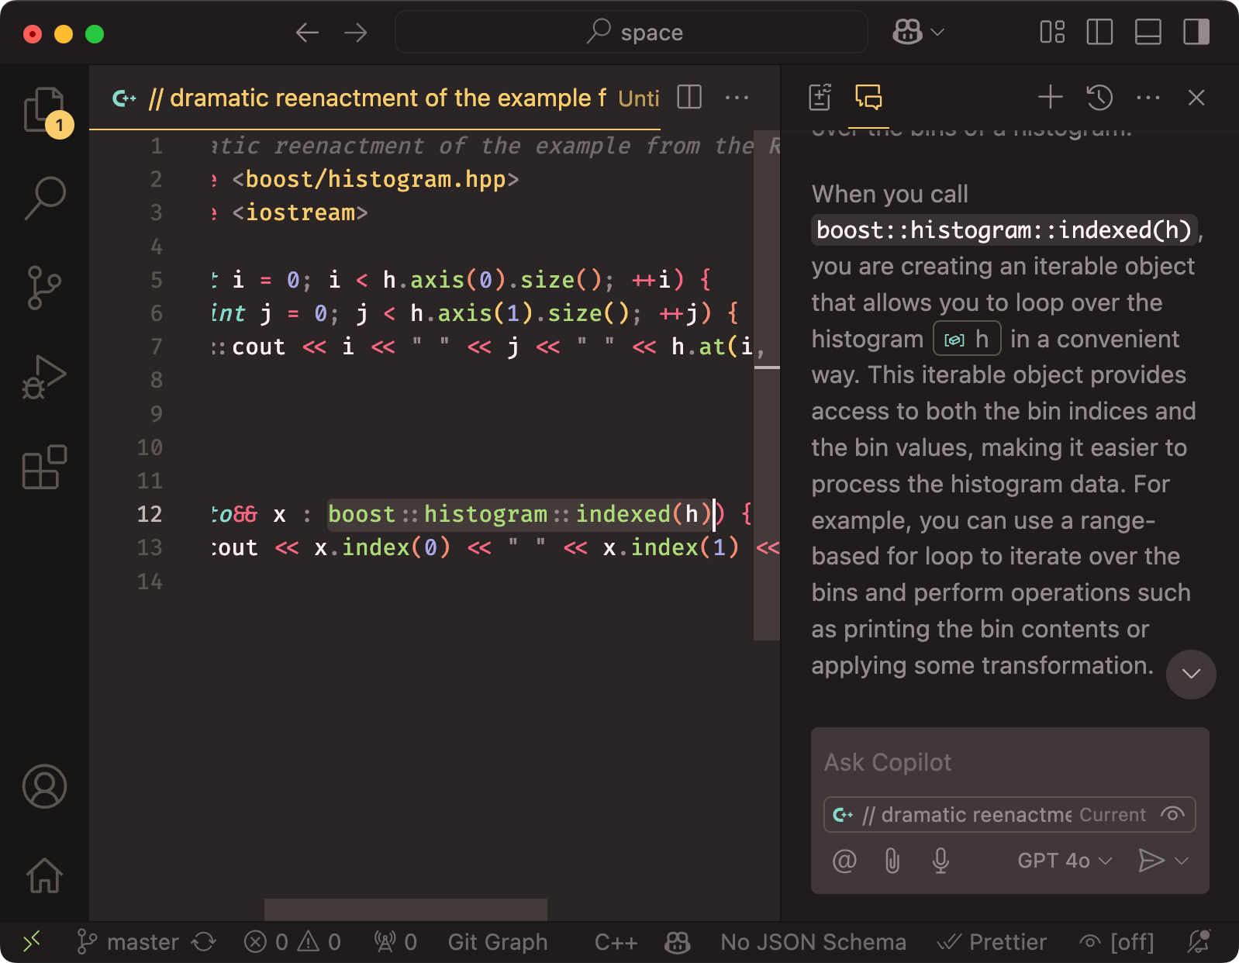This screenshot has height=963, width=1239.
Task: Toggle the bottom panel
Action: click(1148, 32)
